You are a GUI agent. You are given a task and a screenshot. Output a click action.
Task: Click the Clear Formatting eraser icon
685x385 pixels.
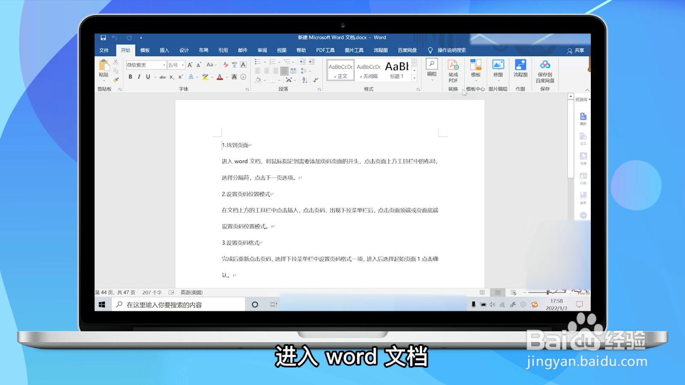[226, 65]
